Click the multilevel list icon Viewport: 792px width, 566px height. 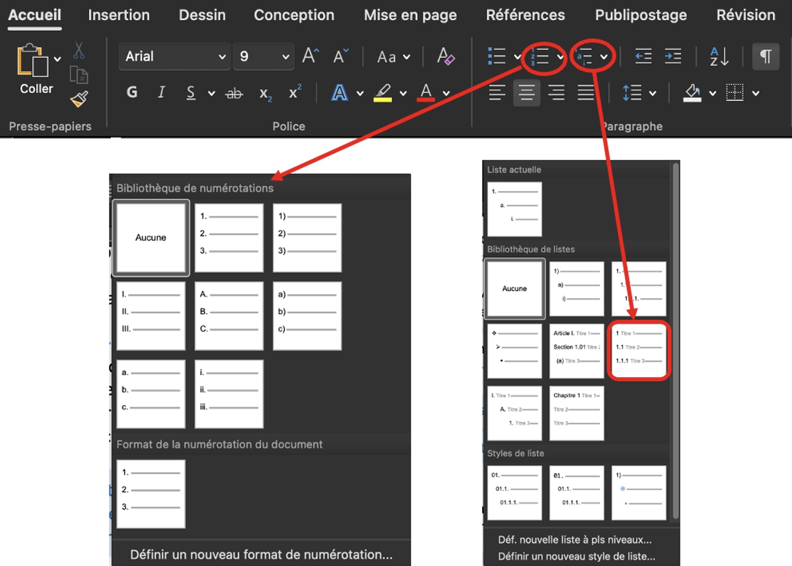(x=584, y=56)
